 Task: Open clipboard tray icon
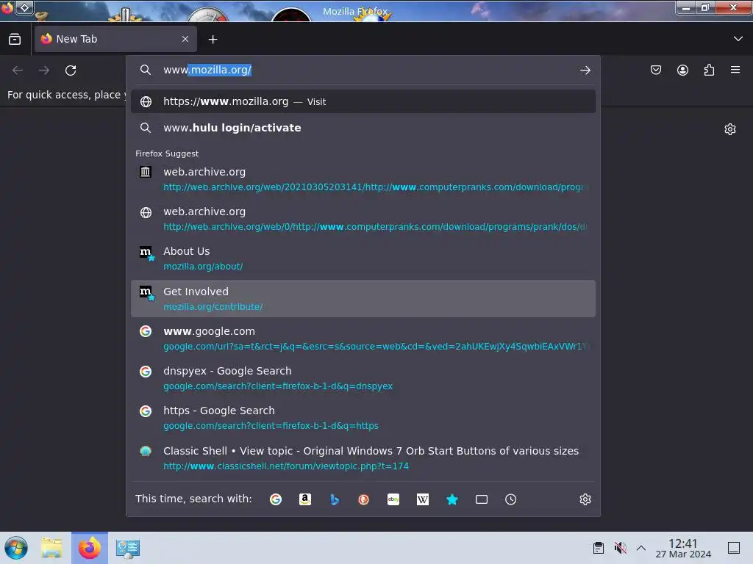click(598, 548)
